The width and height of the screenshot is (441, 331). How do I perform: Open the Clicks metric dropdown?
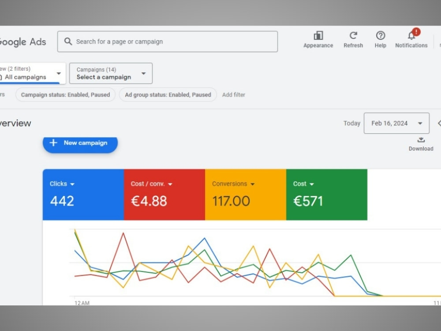pos(62,184)
